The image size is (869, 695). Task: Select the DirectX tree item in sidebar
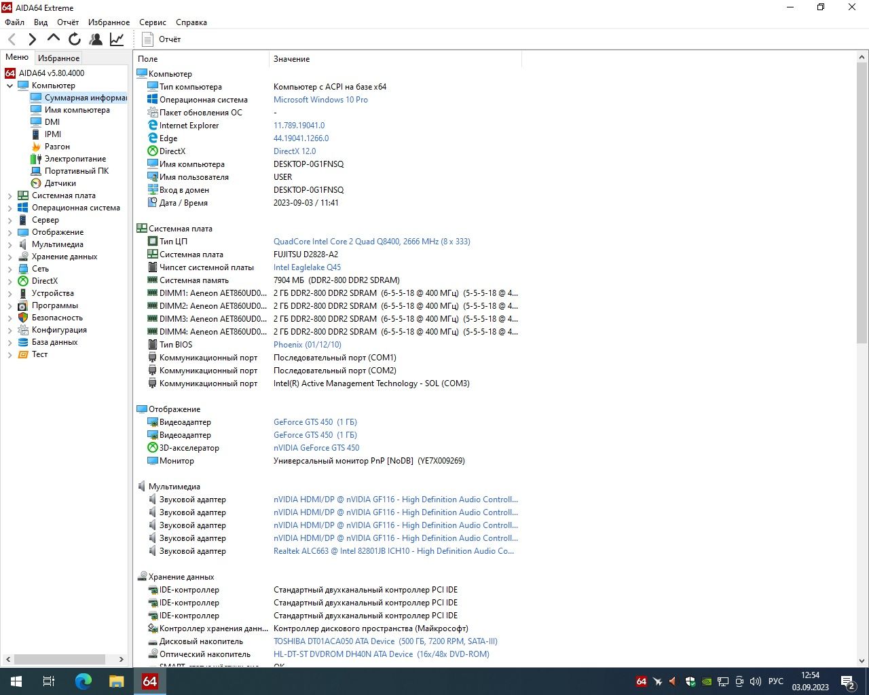[45, 281]
